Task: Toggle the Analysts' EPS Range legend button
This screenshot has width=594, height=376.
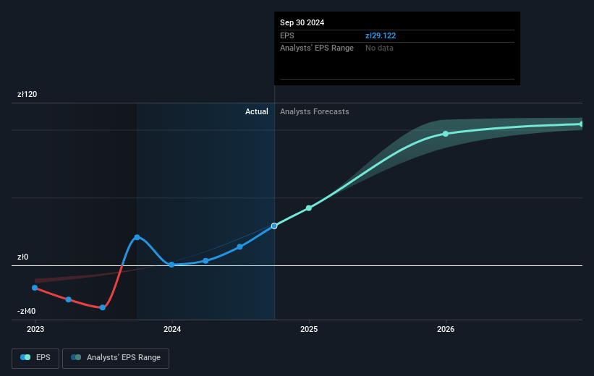Action: 116,358
